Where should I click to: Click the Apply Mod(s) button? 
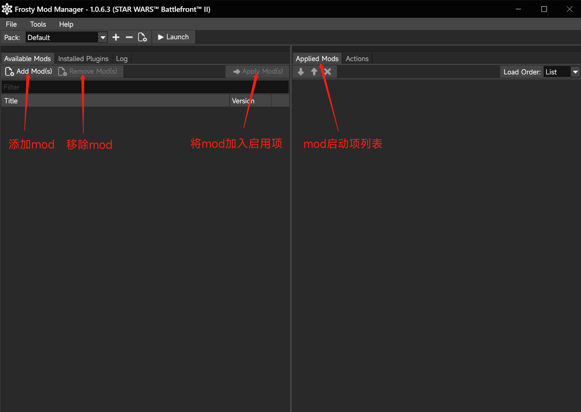pos(258,72)
